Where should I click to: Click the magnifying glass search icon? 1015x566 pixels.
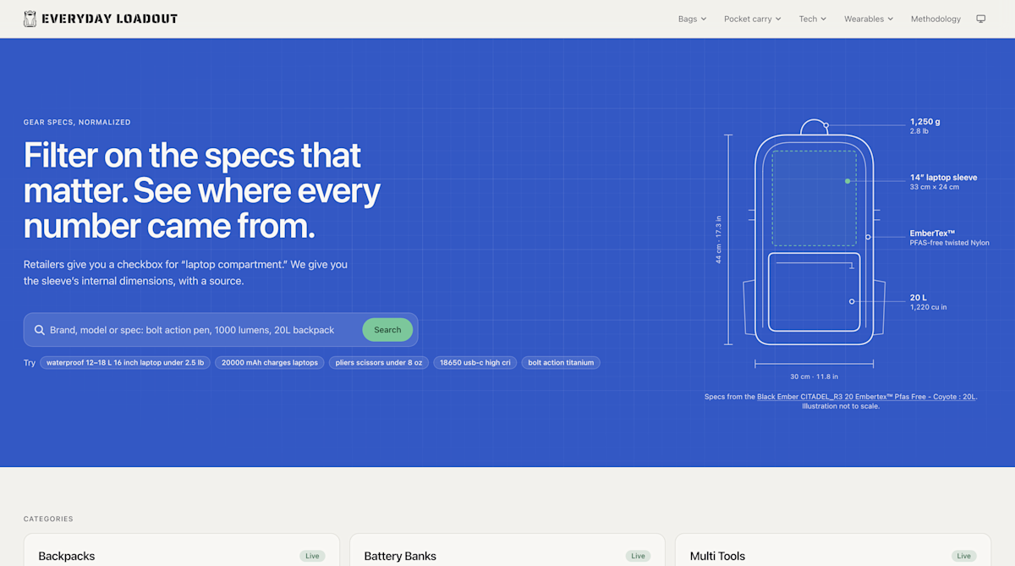(40, 330)
